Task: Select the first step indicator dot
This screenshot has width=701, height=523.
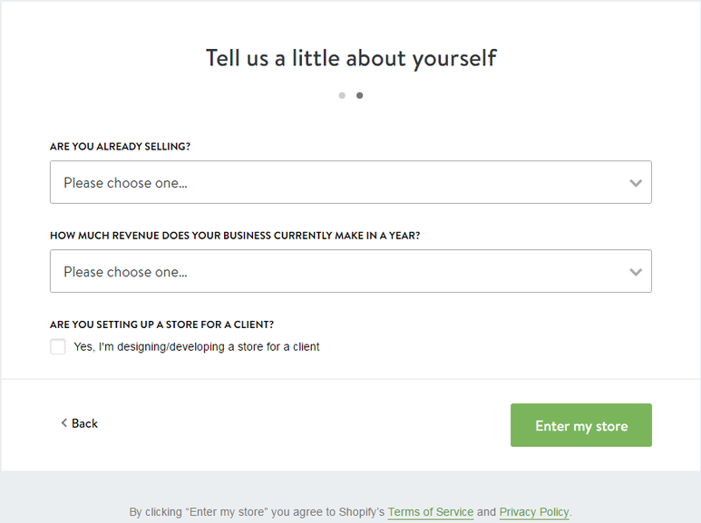Action: [342, 95]
